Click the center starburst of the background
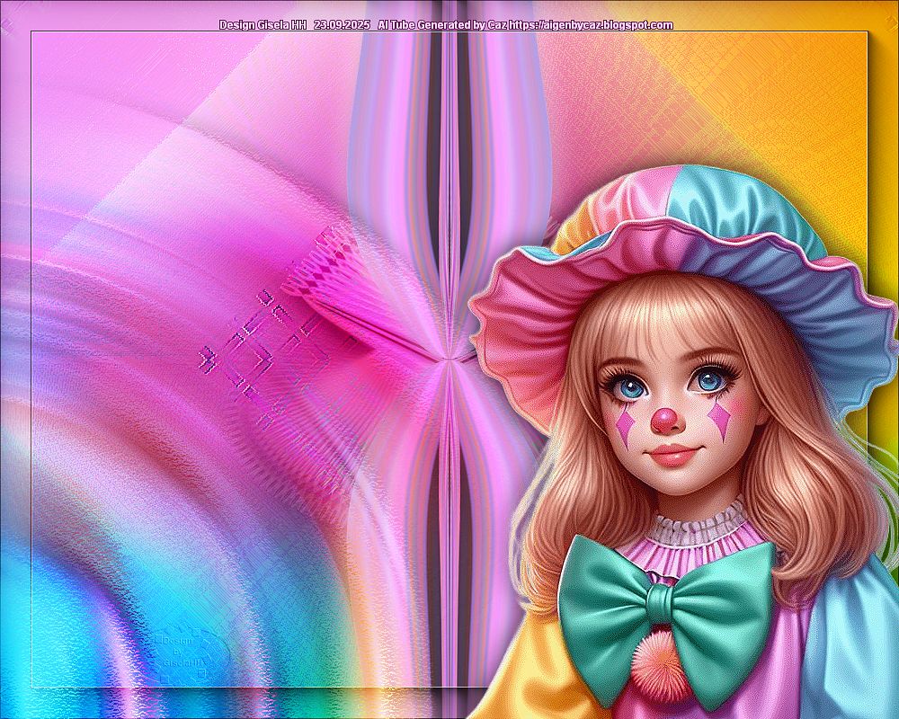Screen dimensions: 899x719 447,359
